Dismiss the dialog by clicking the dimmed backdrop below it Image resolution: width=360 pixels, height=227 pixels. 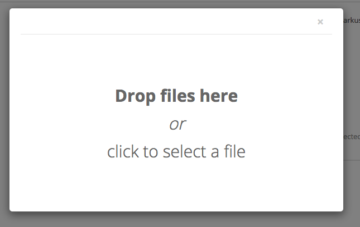click(176, 219)
